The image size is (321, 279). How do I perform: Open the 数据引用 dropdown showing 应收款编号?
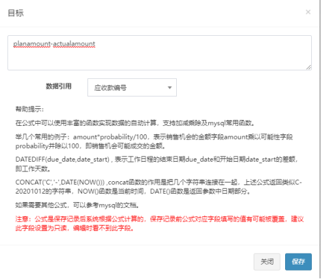132,87
